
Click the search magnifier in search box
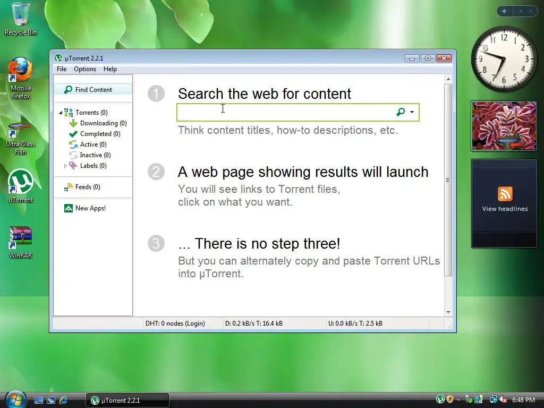coord(401,112)
